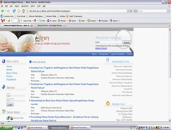Expand the Mail dropdown arrow in the Yahoo toolbar

[x=46, y=21]
